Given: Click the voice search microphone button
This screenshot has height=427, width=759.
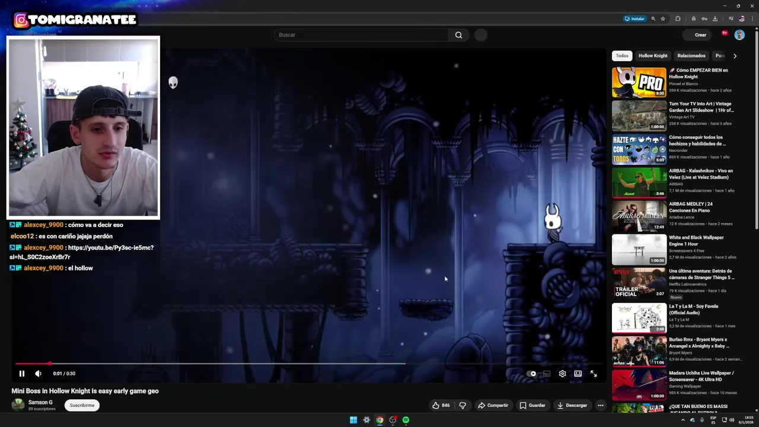Looking at the screenshot, I should tap(481, 35).
